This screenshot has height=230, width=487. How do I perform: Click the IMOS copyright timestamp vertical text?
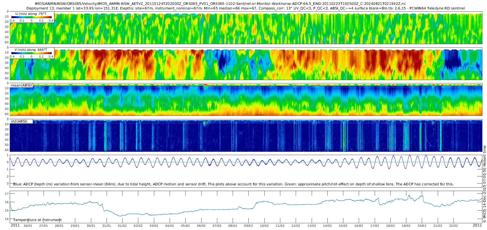[x=484, y=184]
